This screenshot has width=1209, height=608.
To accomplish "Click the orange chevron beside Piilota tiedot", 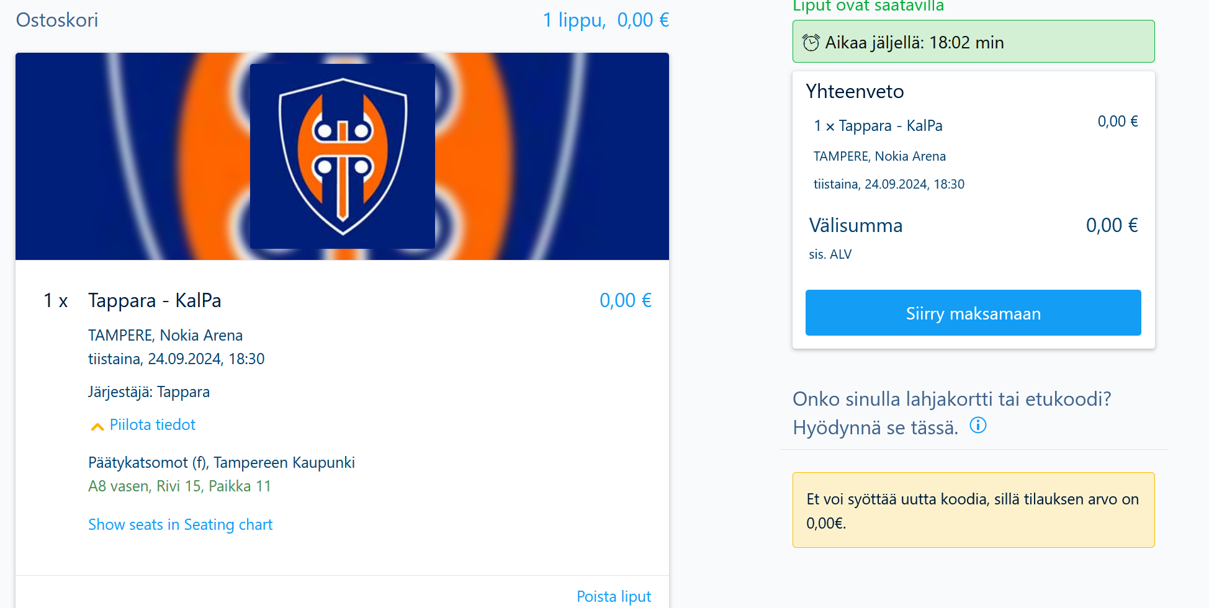I will pyautogui.click(x=97, y=426).
